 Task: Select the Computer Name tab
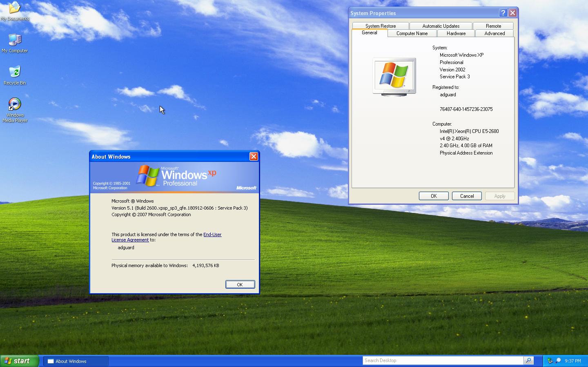point(412,33)
